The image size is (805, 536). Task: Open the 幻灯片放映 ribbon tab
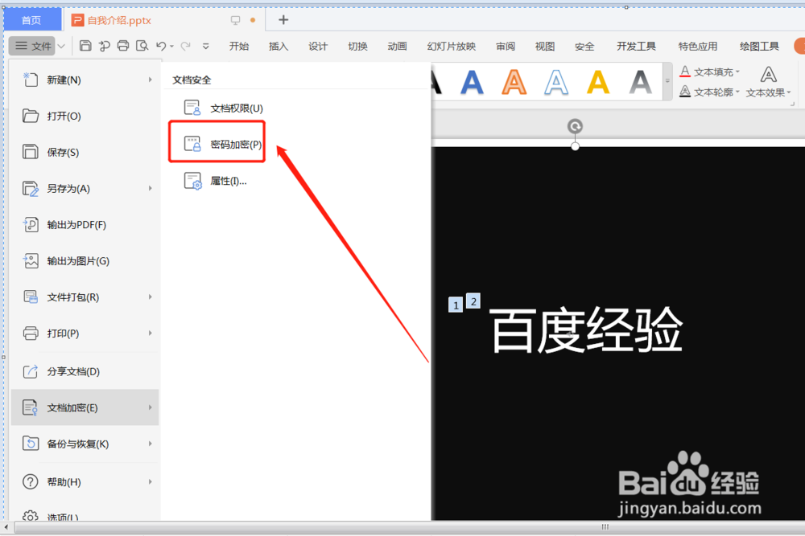tap(452, 46)
